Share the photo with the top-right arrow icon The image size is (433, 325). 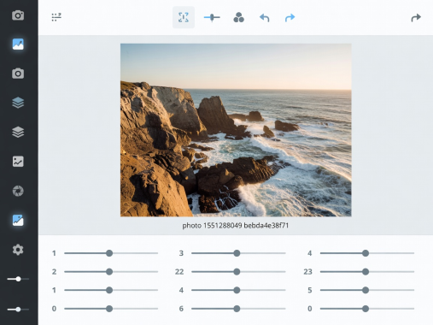pos(416,18)
